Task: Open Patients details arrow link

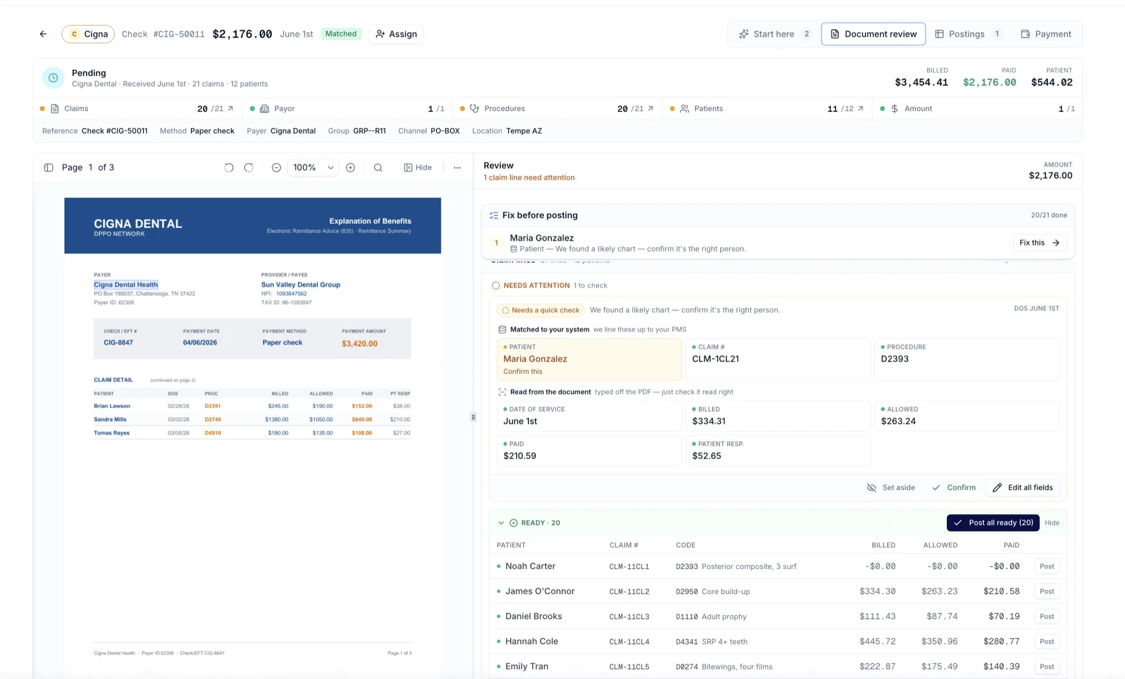Action: (x=860, y=108)
